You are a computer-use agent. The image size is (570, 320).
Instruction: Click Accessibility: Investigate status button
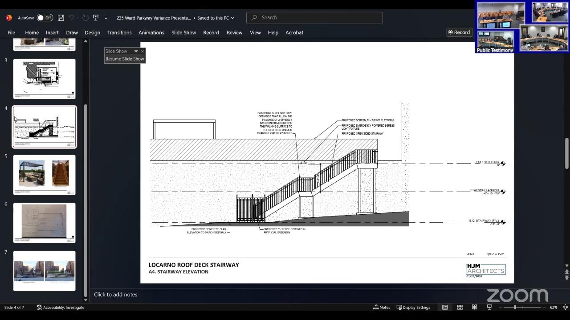(61, 308)
